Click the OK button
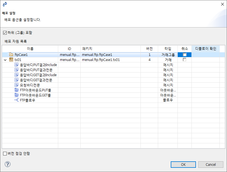Viewport: 227px width, 172px height. (x=183, y=164)
